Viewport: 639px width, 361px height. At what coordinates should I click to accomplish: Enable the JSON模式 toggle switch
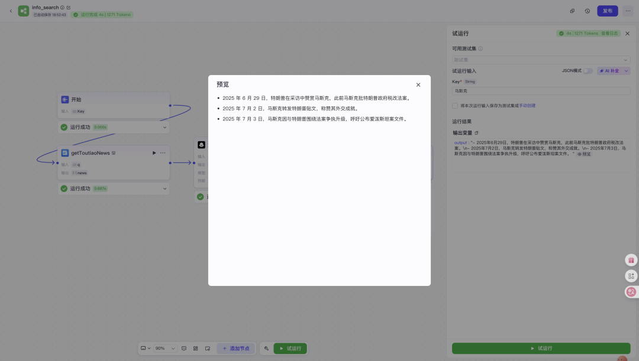coord(588,71)
